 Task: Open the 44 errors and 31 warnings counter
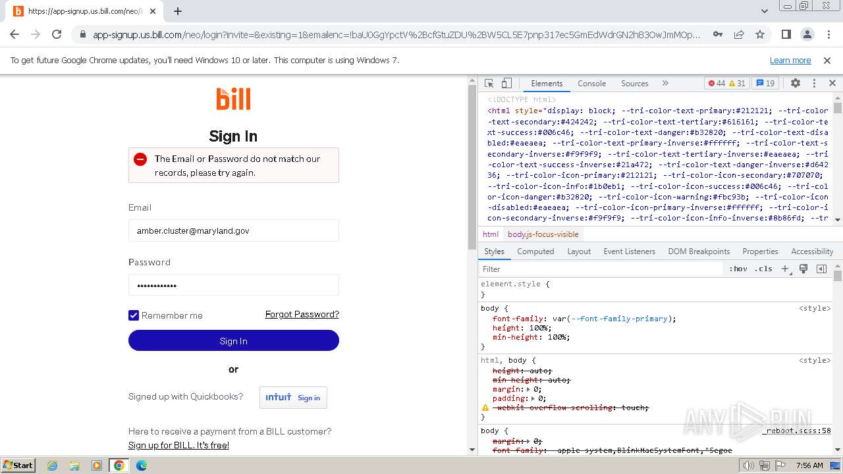point(726,84)
